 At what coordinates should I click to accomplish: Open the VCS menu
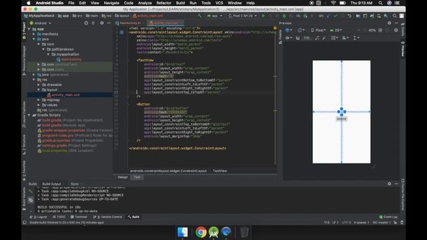point(220,3)
